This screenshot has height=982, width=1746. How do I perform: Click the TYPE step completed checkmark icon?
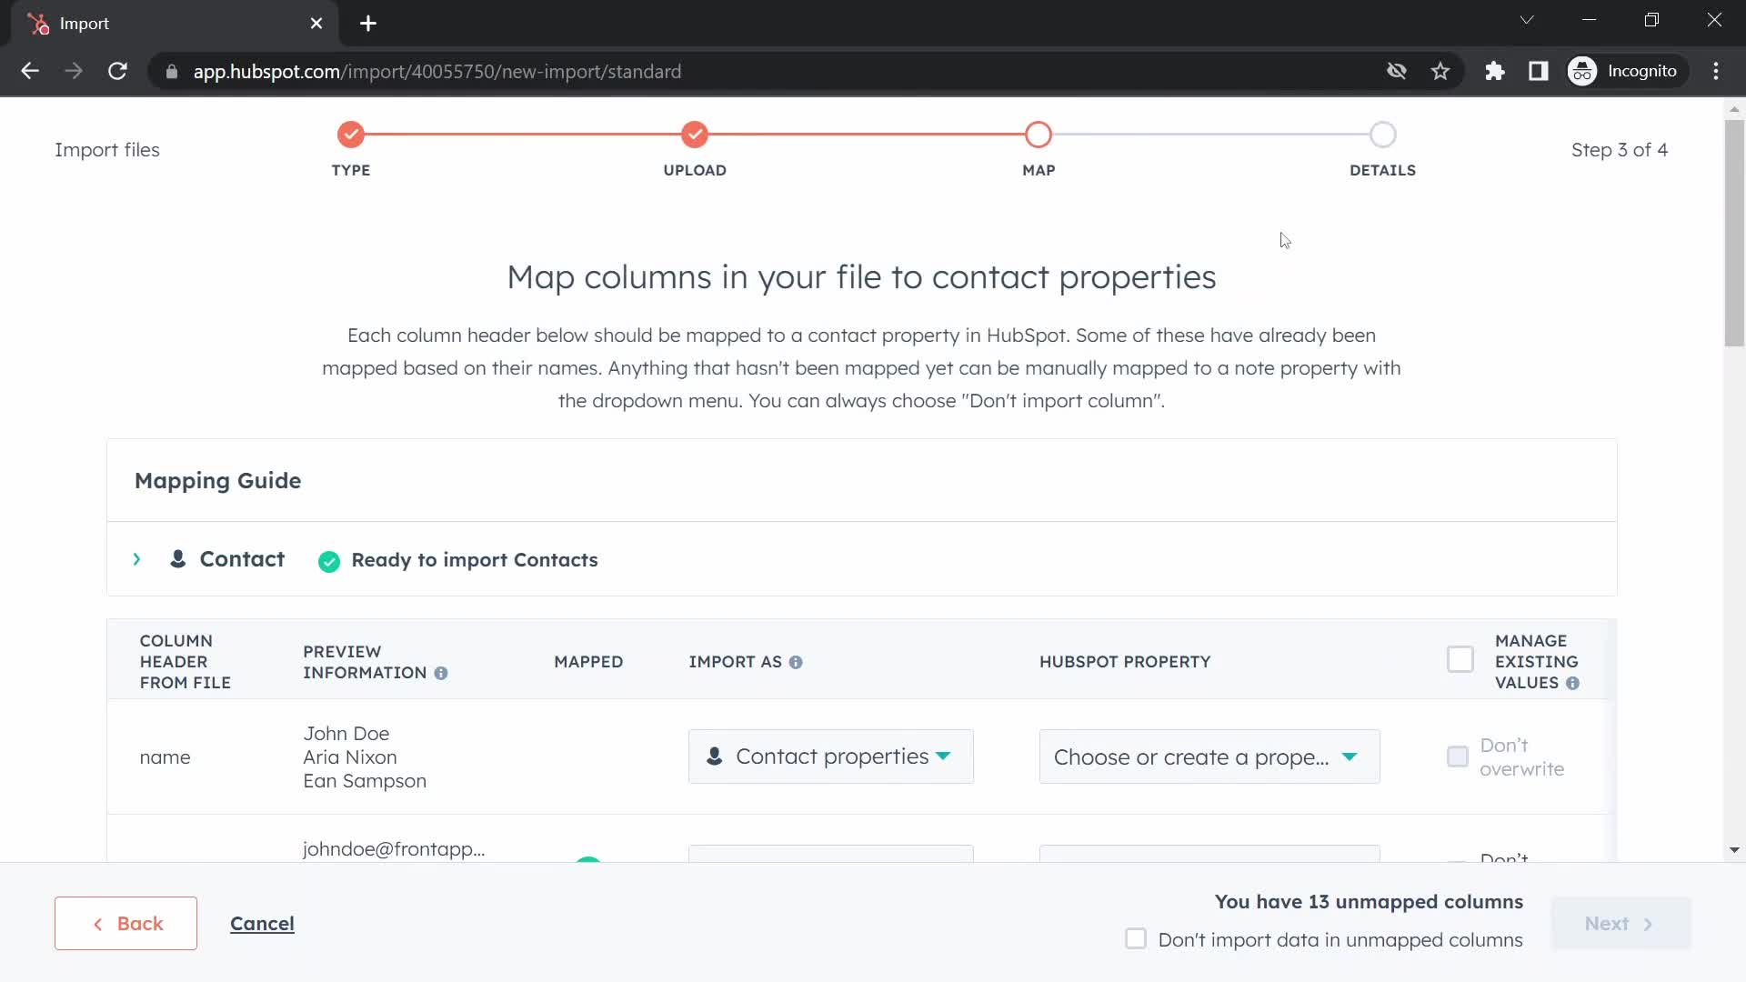click(351, 133)
